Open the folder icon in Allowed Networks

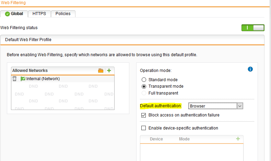tap(101, 71)
